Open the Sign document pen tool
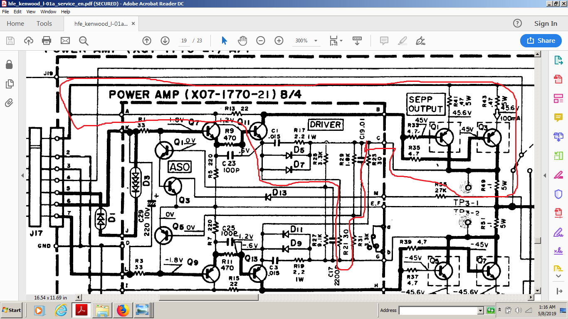568x319 pixels. click(420, 41)
